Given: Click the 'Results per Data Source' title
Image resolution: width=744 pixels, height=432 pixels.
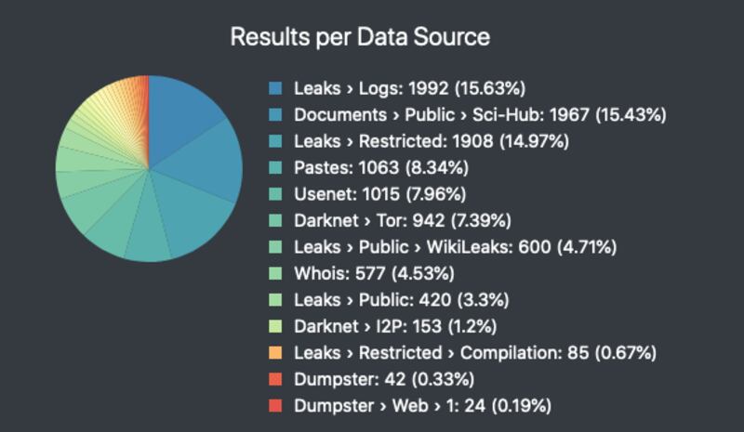Looking at the screenshot, I should [x=360, y=37].
